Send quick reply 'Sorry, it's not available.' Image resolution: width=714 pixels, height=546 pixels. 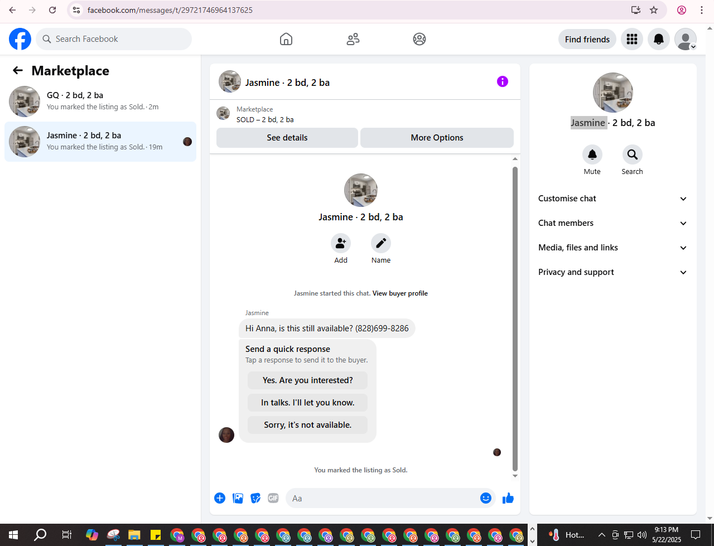(x=308, y=425)
